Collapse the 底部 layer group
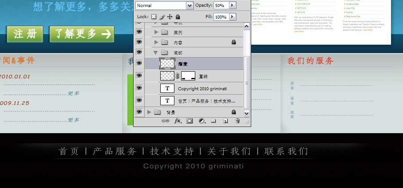Screen dimensions: 403x188 (155, 53)
